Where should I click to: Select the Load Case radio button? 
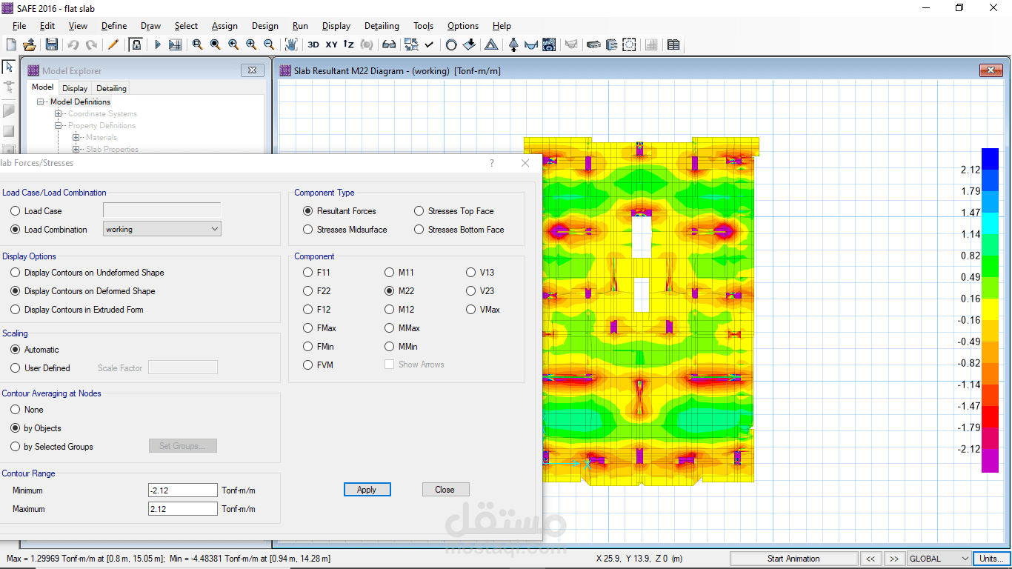point(16,211)
